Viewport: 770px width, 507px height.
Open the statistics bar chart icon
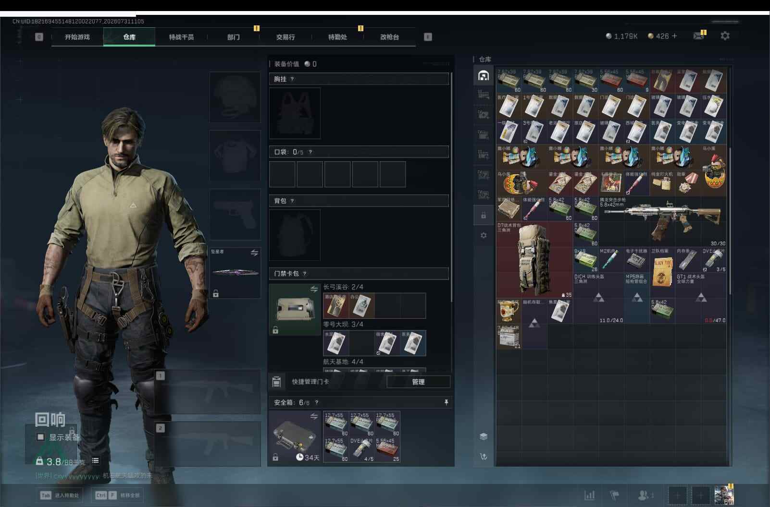pyautogui.click(x=589, y=495)
